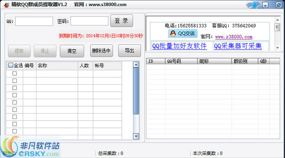
Task: Focus the QQ number input field
Action: pos(34,22)
